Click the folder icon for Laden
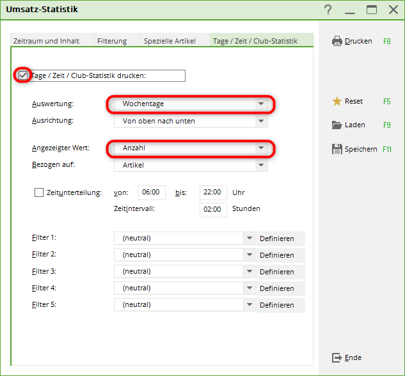Image resolution: width=405 pixels, height=376 pixels. pyautogui.click(x=337, y=125)
